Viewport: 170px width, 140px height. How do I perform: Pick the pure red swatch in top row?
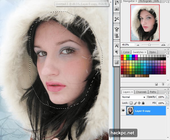tap(122, 56)
